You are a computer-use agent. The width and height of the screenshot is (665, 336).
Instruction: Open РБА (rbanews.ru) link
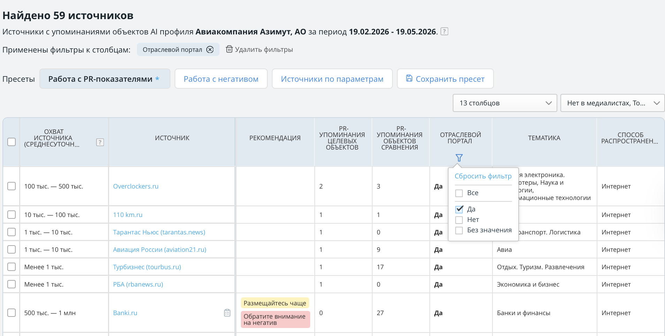click(x=138, y=284)
